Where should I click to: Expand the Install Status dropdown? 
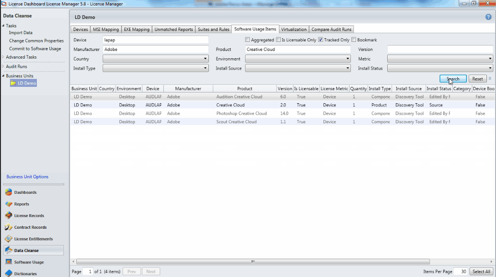coord(440,68)
